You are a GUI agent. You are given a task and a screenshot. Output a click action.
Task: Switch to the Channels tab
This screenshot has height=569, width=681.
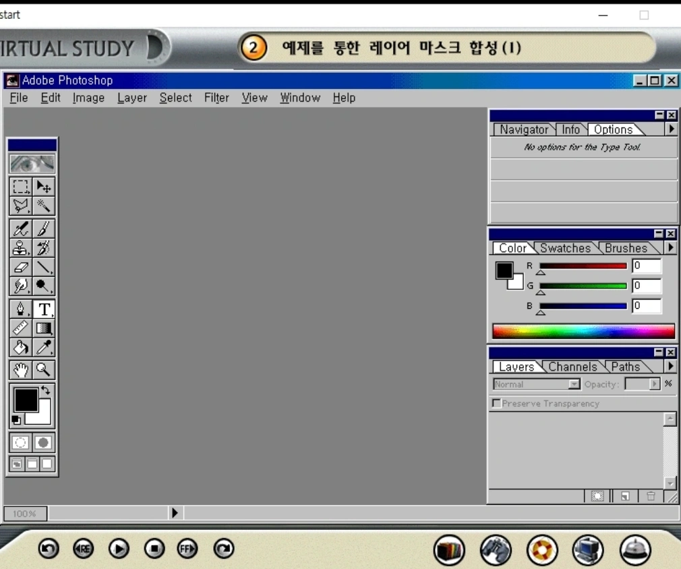572,367
